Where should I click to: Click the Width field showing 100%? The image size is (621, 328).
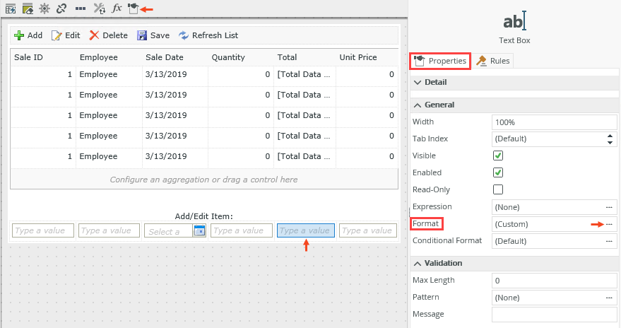point(555,122)
